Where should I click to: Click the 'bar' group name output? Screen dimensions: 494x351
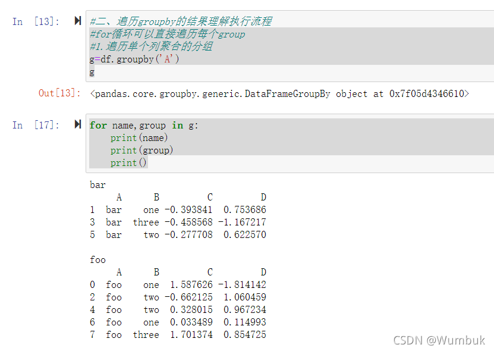(97, 185)
